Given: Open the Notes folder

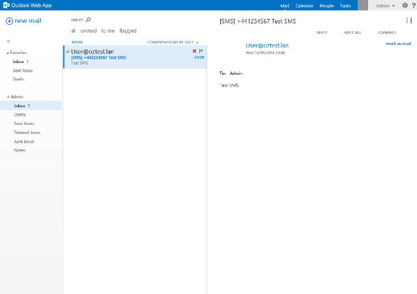Looking at the screenshot, I should pyautogui.click(x=20, y=150).
